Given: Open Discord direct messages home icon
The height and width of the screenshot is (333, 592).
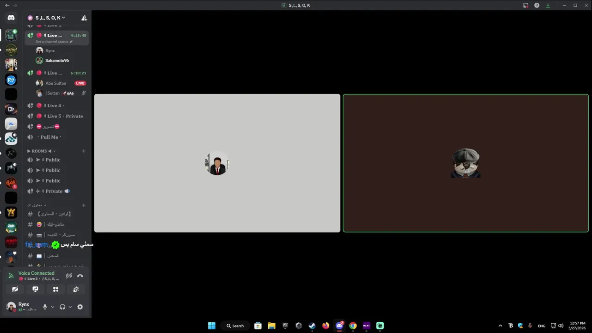Looking at the screenshot, I should coord(11,18).
